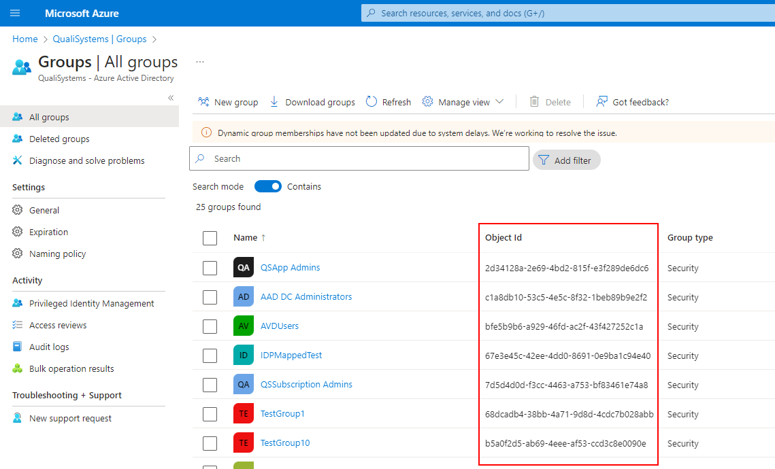Screen dimensions: 775x469
Task: Click the Groups people icon beside the title
Action: [22, 67]
